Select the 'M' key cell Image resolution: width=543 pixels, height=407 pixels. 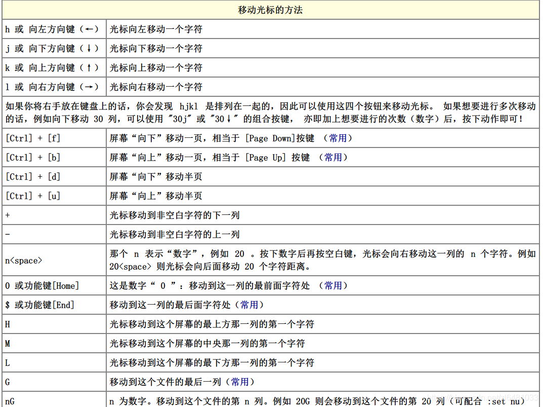[x=54, y=344]
